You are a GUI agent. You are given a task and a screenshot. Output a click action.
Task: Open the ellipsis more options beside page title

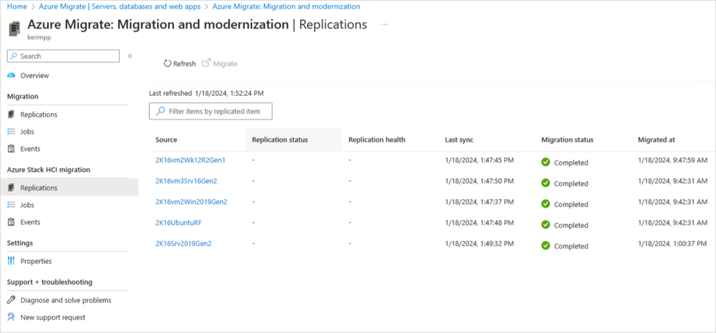385,24
